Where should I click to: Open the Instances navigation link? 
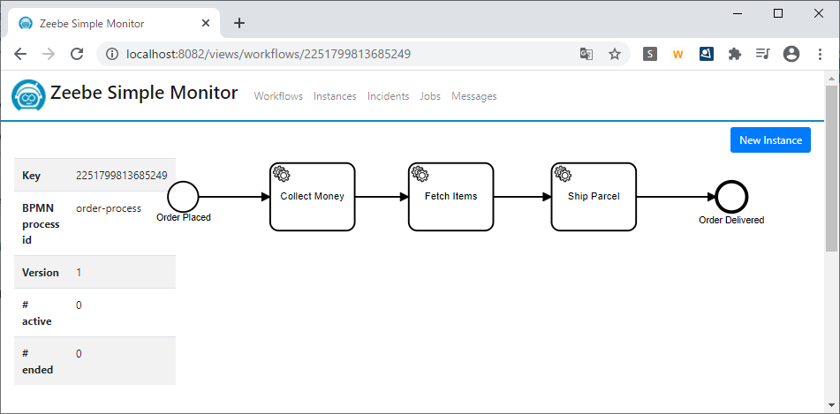point(335,96)
